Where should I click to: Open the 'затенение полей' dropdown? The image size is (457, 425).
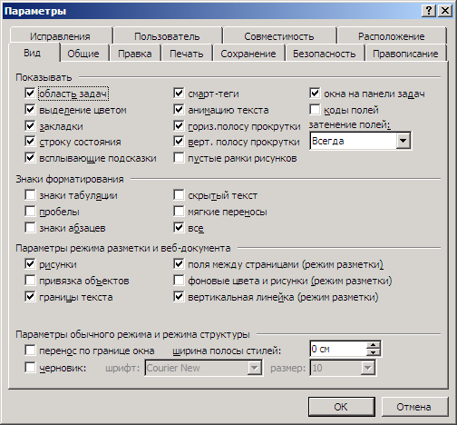coord(404,141)
